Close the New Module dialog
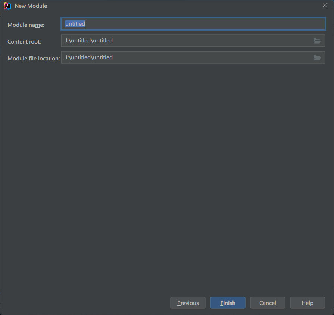Screen dimensions: 334x315 (324, 5)
